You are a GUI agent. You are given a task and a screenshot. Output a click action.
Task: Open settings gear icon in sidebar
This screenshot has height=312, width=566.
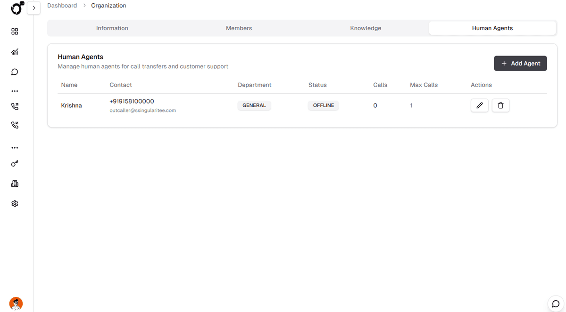pos(15,204)
